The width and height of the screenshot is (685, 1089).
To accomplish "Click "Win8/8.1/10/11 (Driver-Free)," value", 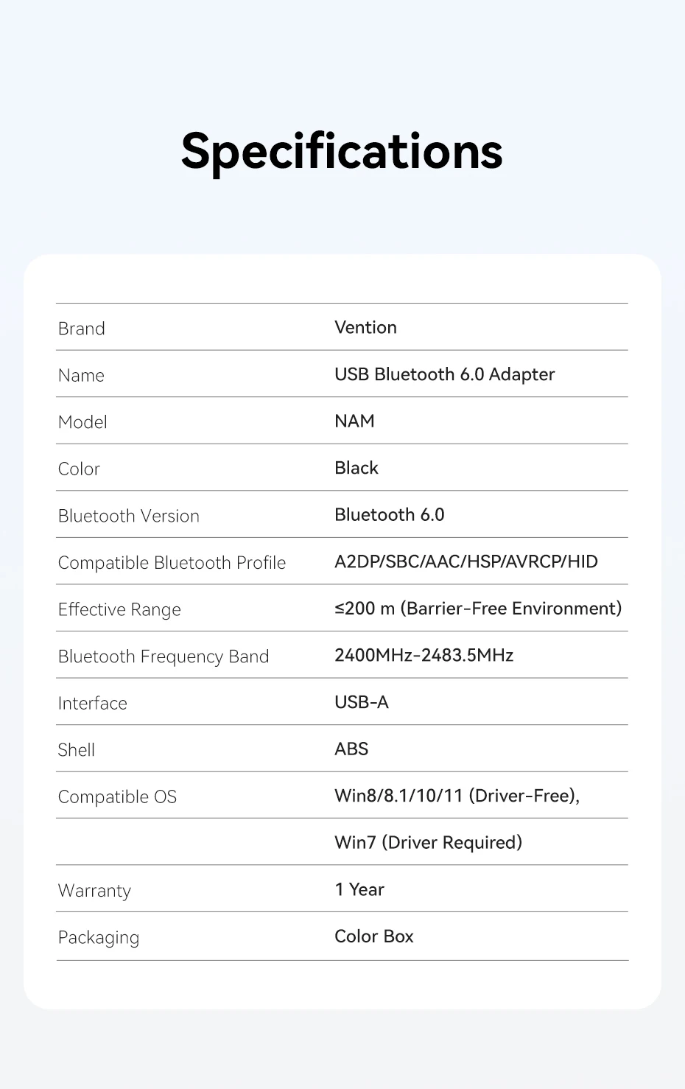I will click(x=457, y=796).
